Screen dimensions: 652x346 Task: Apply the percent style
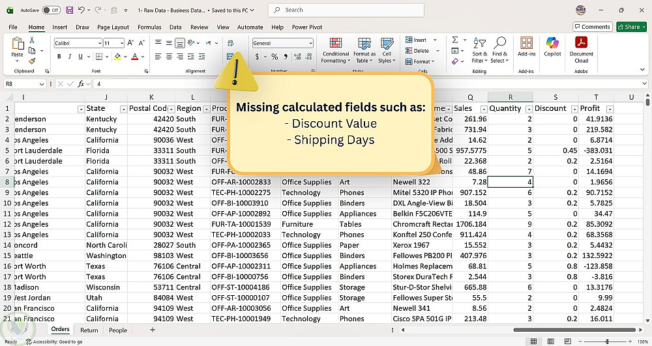tap(274, 57)
